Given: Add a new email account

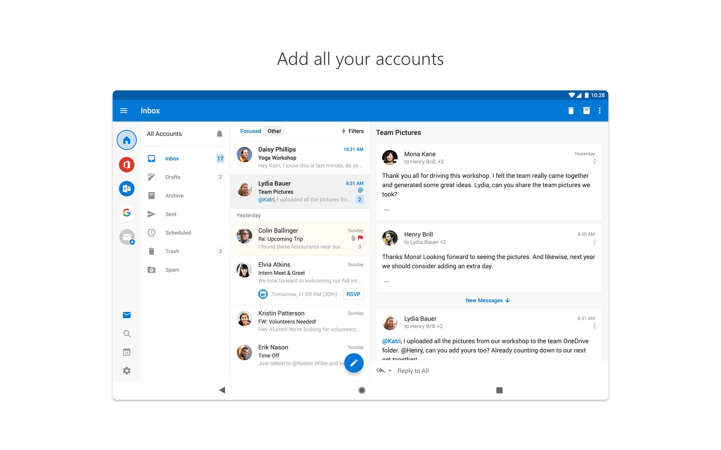Looking at the screenshot, I should click(127, 237).
